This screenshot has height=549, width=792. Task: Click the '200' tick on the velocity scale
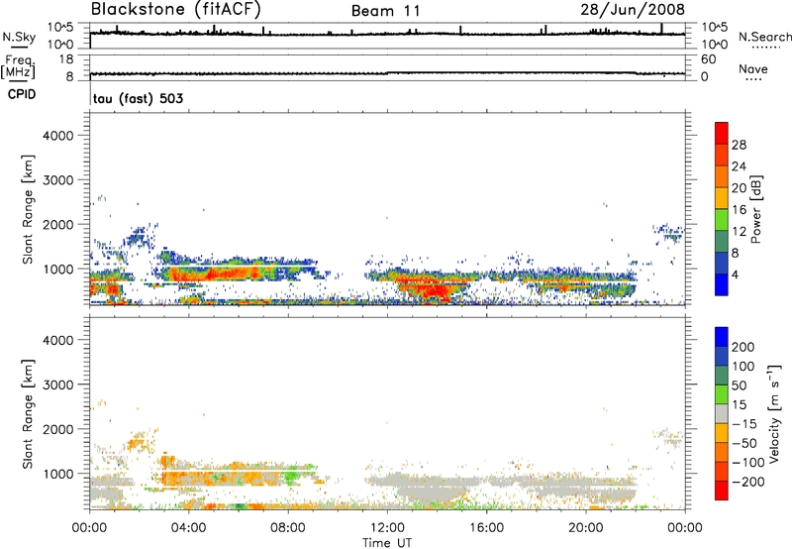coord(743,347)
